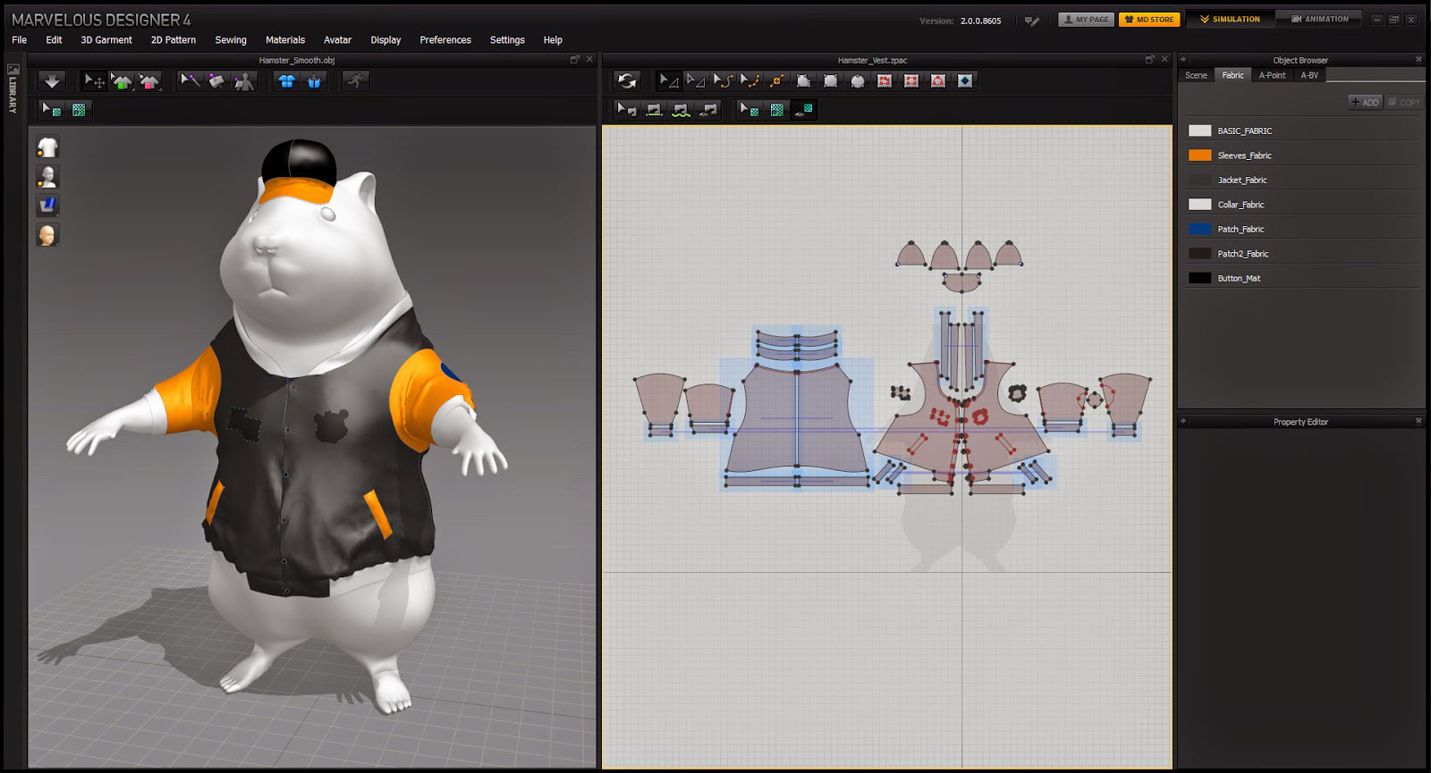Toggle avatar display using bust figure icon
The image size is (1431, 773).
[x=47, y=176]
